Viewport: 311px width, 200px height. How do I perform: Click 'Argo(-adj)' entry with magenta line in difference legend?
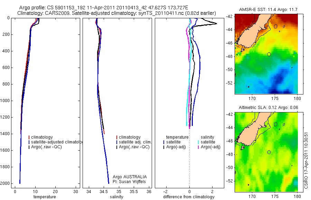coord(211,147)
